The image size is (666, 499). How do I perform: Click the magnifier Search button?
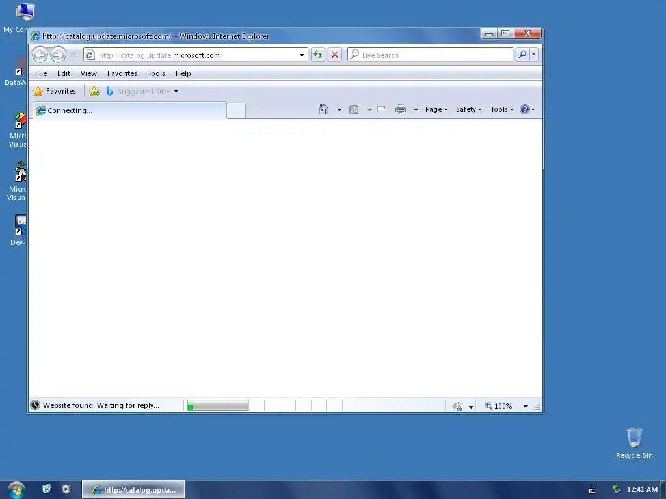522,55
